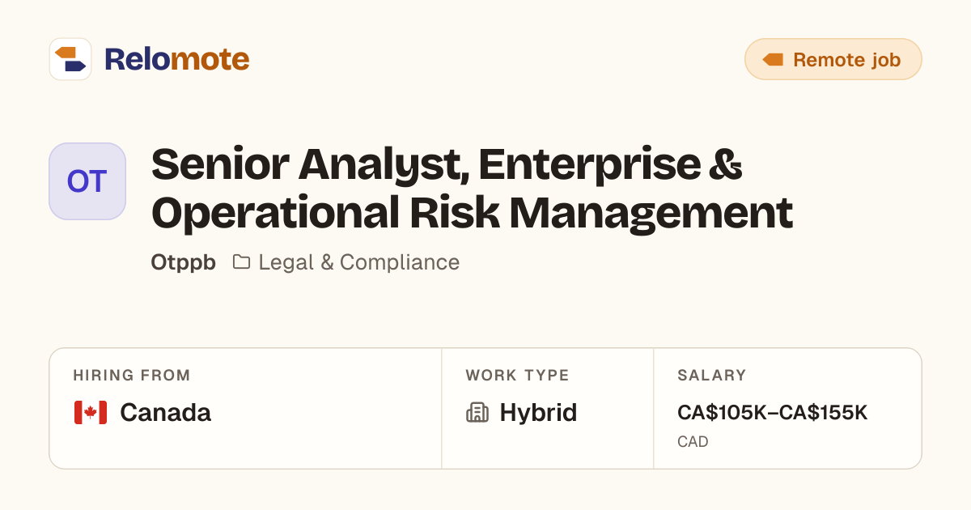Viewport: 971px width, 510px height.
Task: Click the SALARY label
Action: (712, 376)
